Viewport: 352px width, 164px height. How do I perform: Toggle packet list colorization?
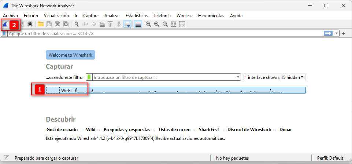[138, 24]
